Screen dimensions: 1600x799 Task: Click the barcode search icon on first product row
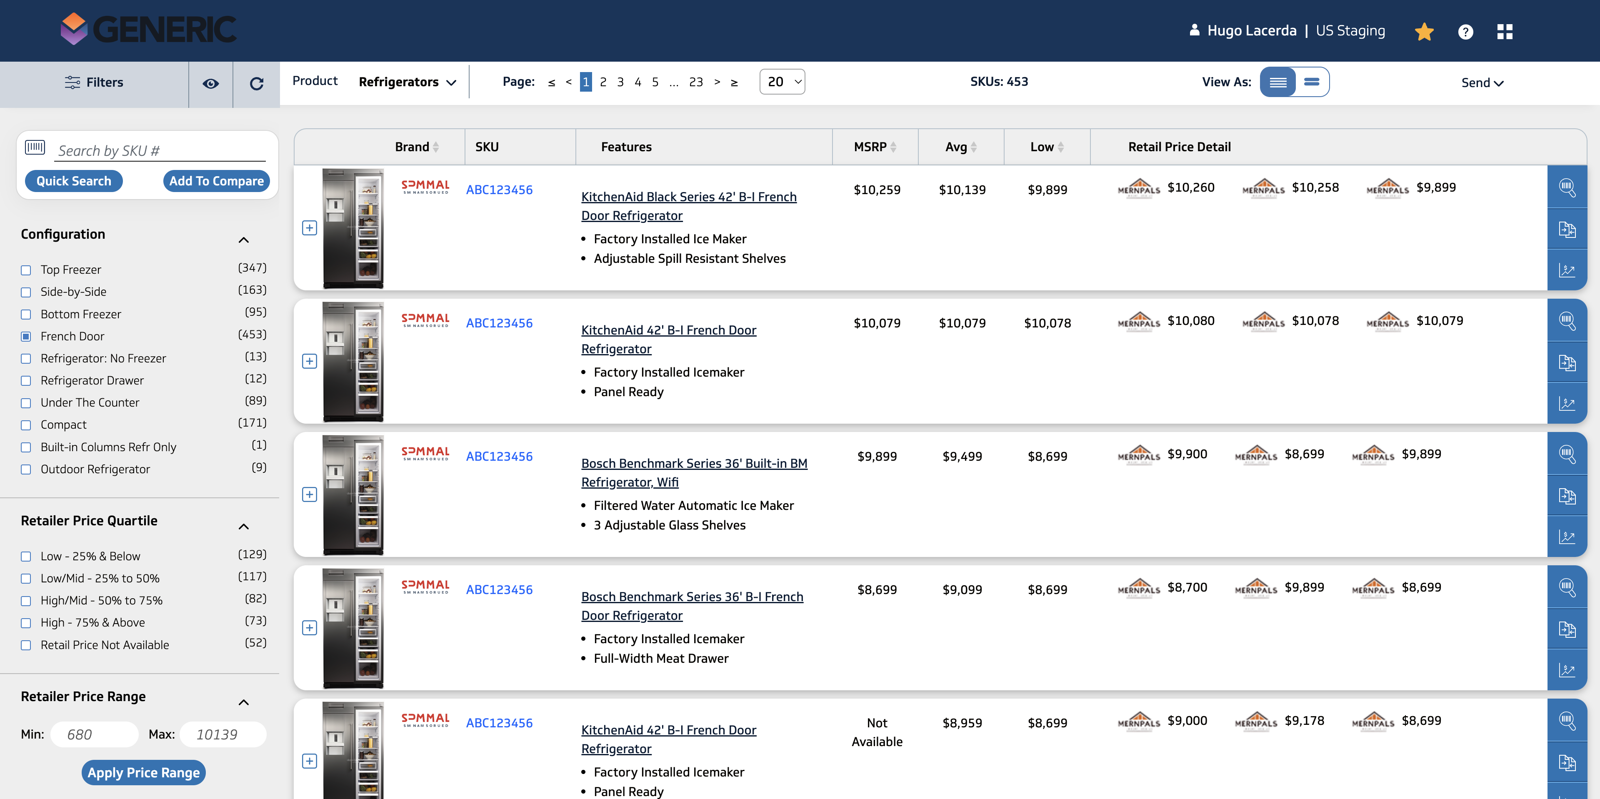(1567, 187)
